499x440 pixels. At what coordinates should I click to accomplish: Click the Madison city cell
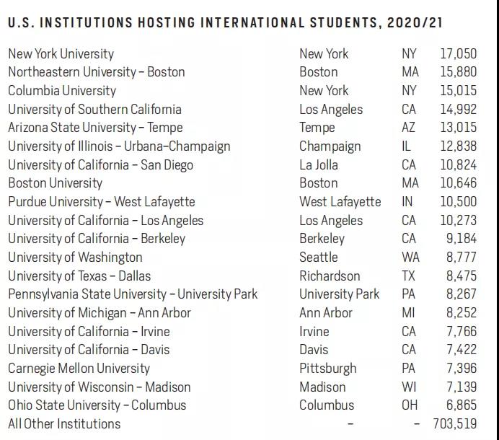[x=322, y=387]
